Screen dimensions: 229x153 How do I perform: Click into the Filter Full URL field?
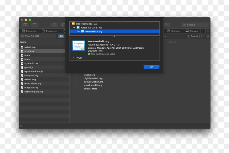tap(38, 36)
